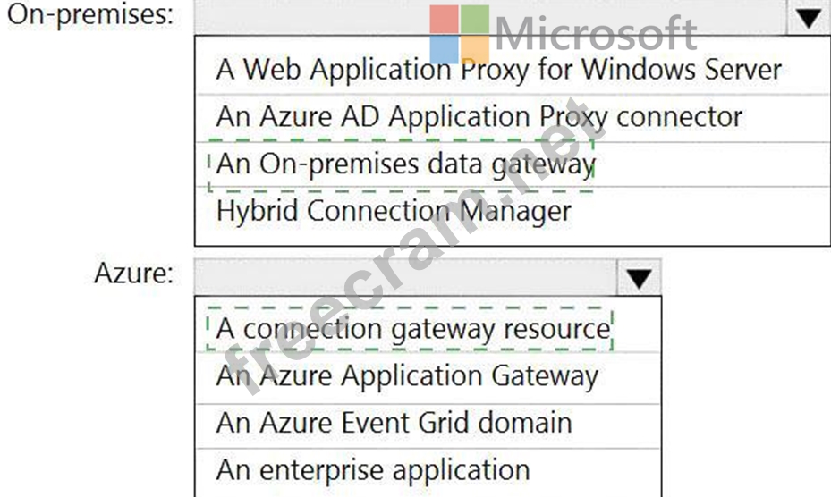Click the yellow square of Microsoft logo
831x497 pixels.
475,50
